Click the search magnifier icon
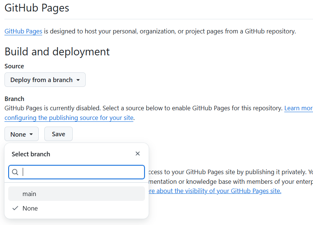This screenshot has height=225, width=313. (15, 172)
